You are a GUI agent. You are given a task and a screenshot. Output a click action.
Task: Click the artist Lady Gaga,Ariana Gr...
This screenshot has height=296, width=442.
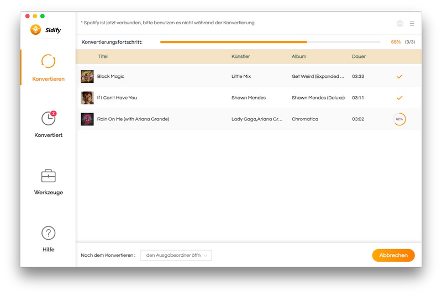257,119
